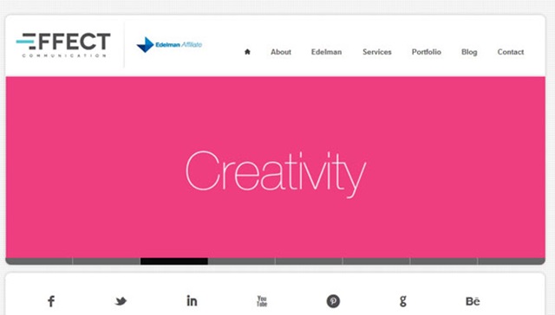This screenshot has width=555, height=315.
Task: Open the Services page
Action: (x=377, y=52)
